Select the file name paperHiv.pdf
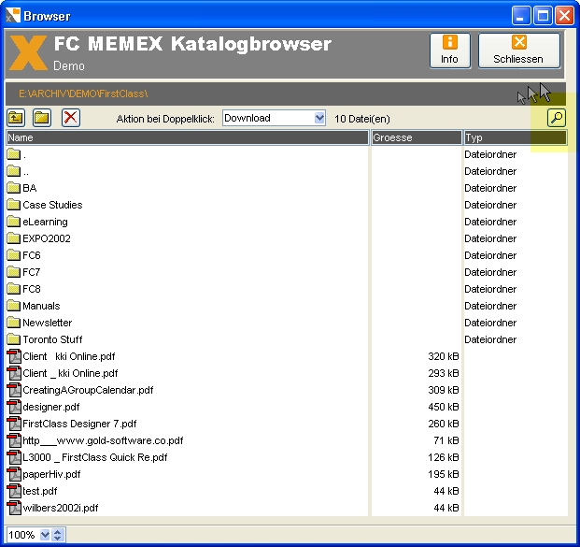580x547 pixels. coord(51,474)
